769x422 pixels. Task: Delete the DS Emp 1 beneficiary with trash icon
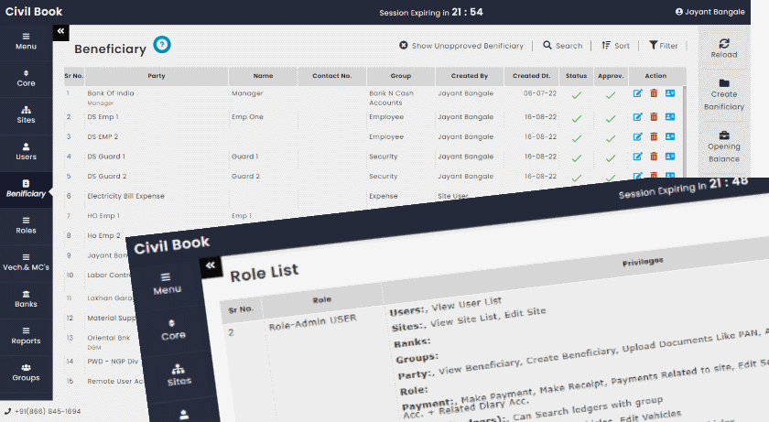point(654,117)
